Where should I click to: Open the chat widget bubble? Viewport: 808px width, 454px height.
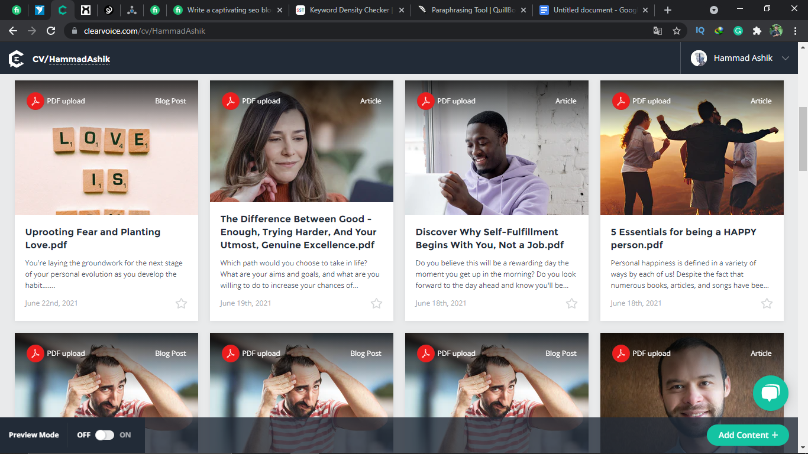[770, 393]
